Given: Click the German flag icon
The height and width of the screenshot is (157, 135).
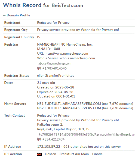Looking at the screenshot, I should (39, 154).
